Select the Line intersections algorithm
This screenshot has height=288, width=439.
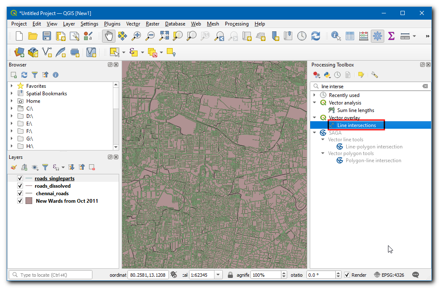pyautogui.click(x=356, y=125)
